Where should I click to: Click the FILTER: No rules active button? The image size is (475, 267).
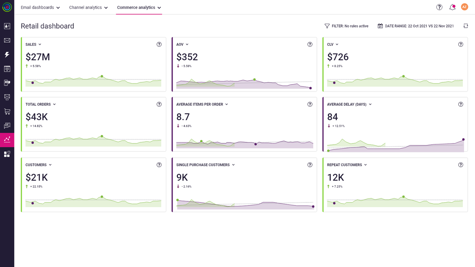tap(347, 26)
